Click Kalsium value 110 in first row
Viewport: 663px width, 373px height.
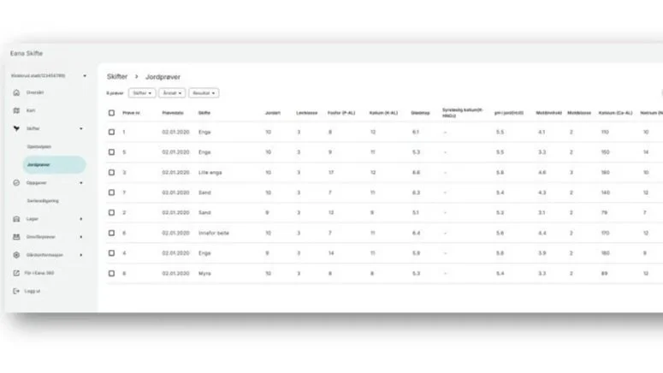click(605, 132)
